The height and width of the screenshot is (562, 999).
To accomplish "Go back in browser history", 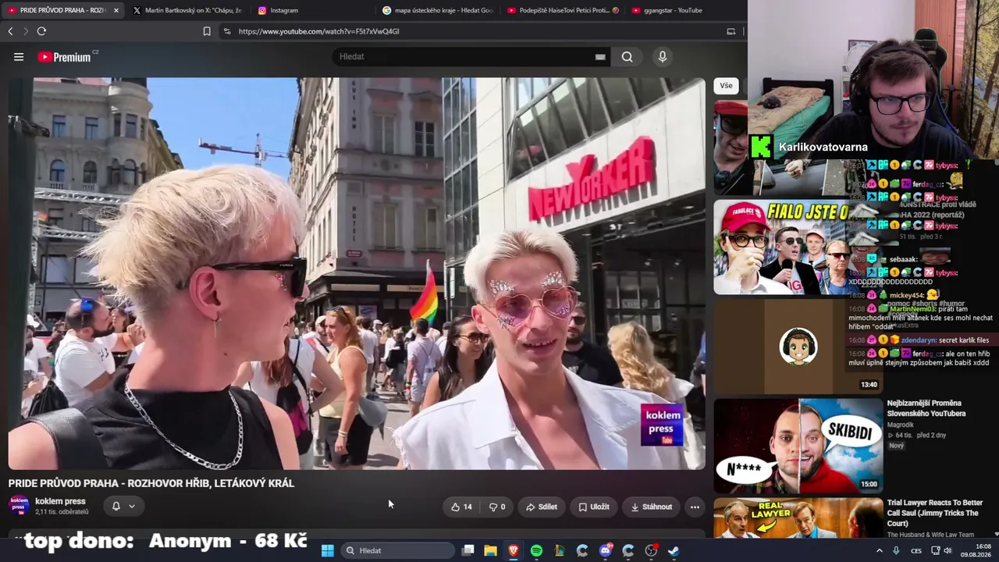I will pyautogui.click(x=10, y=31).
